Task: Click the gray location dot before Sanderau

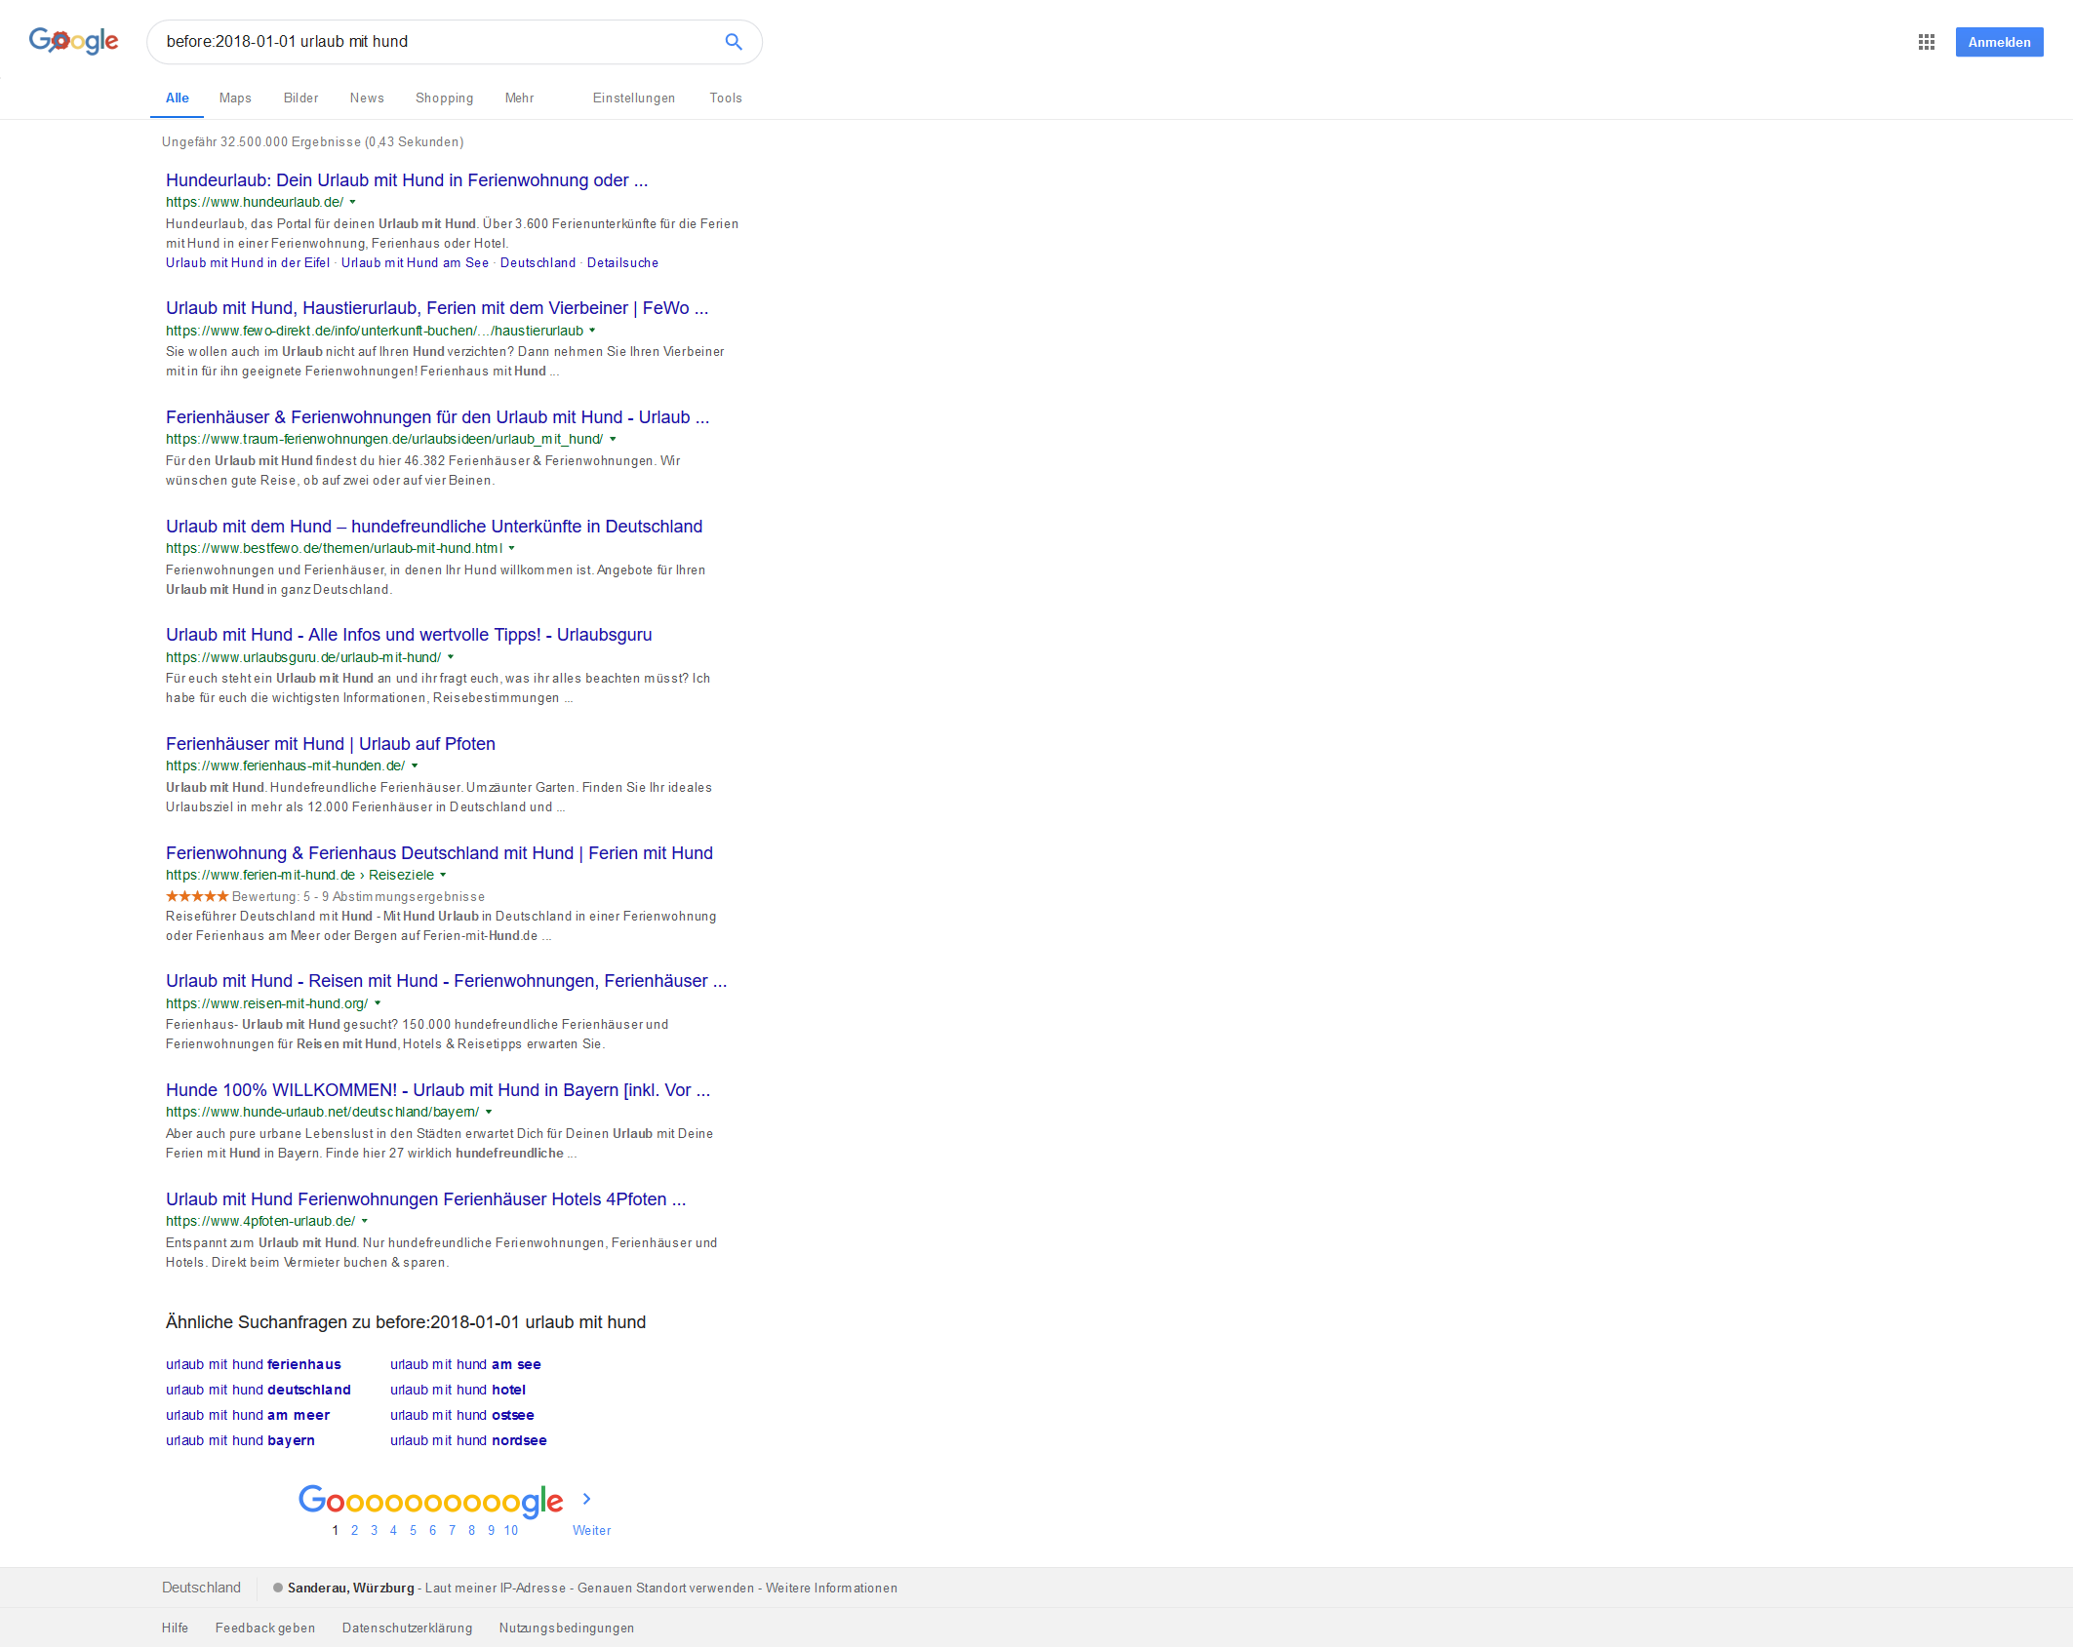Action: point(278,1588)
